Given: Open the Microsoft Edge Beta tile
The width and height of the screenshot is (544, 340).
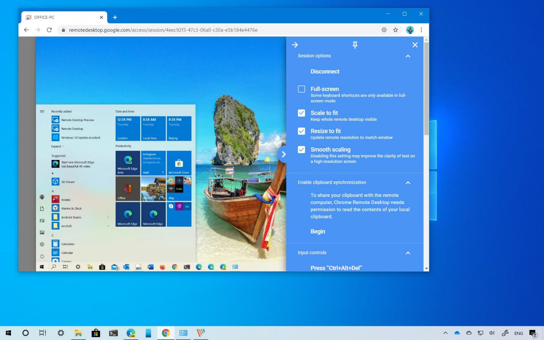Looking at the screenshot, I should pos(127,163).
